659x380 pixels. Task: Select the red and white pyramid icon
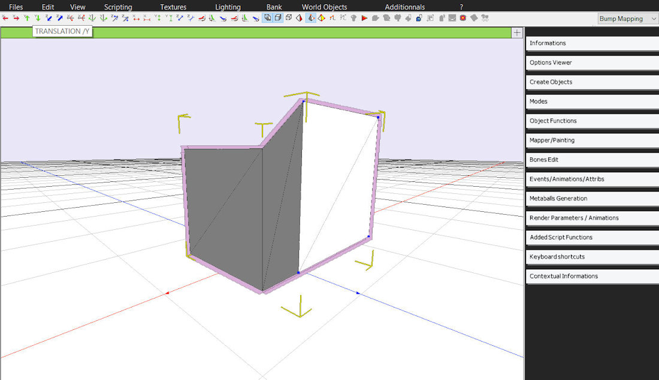point(299,18)
